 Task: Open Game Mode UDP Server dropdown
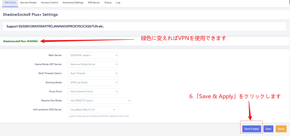click(x=93, y=64)
